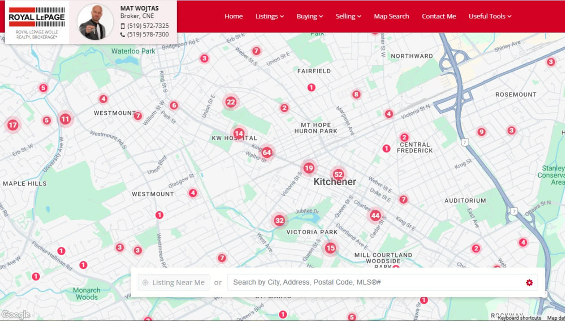Expand the Useful Tools dropdown

pos(490,16)
